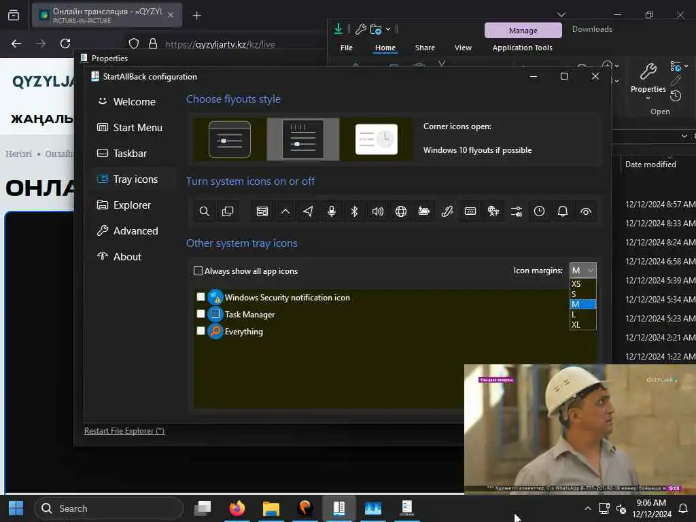Switch to Home tab in Explorer

pos(385,48)
